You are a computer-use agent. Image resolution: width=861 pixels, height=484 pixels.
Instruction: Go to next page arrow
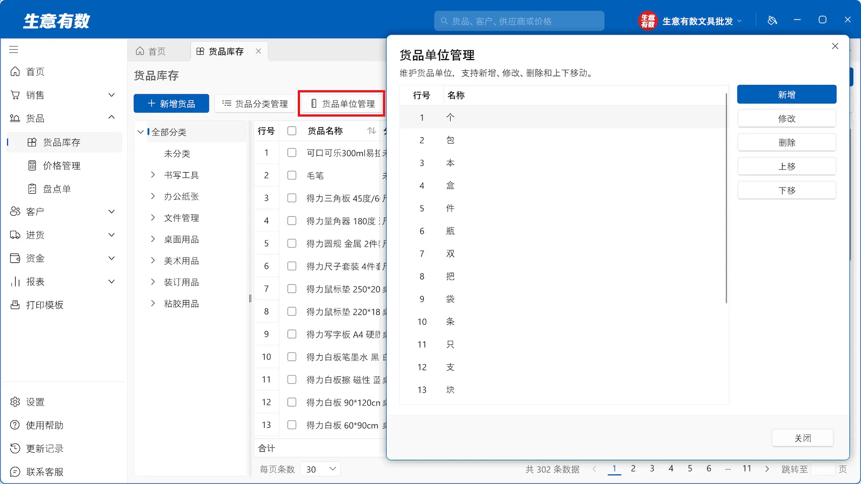click(x=767, y=469)
